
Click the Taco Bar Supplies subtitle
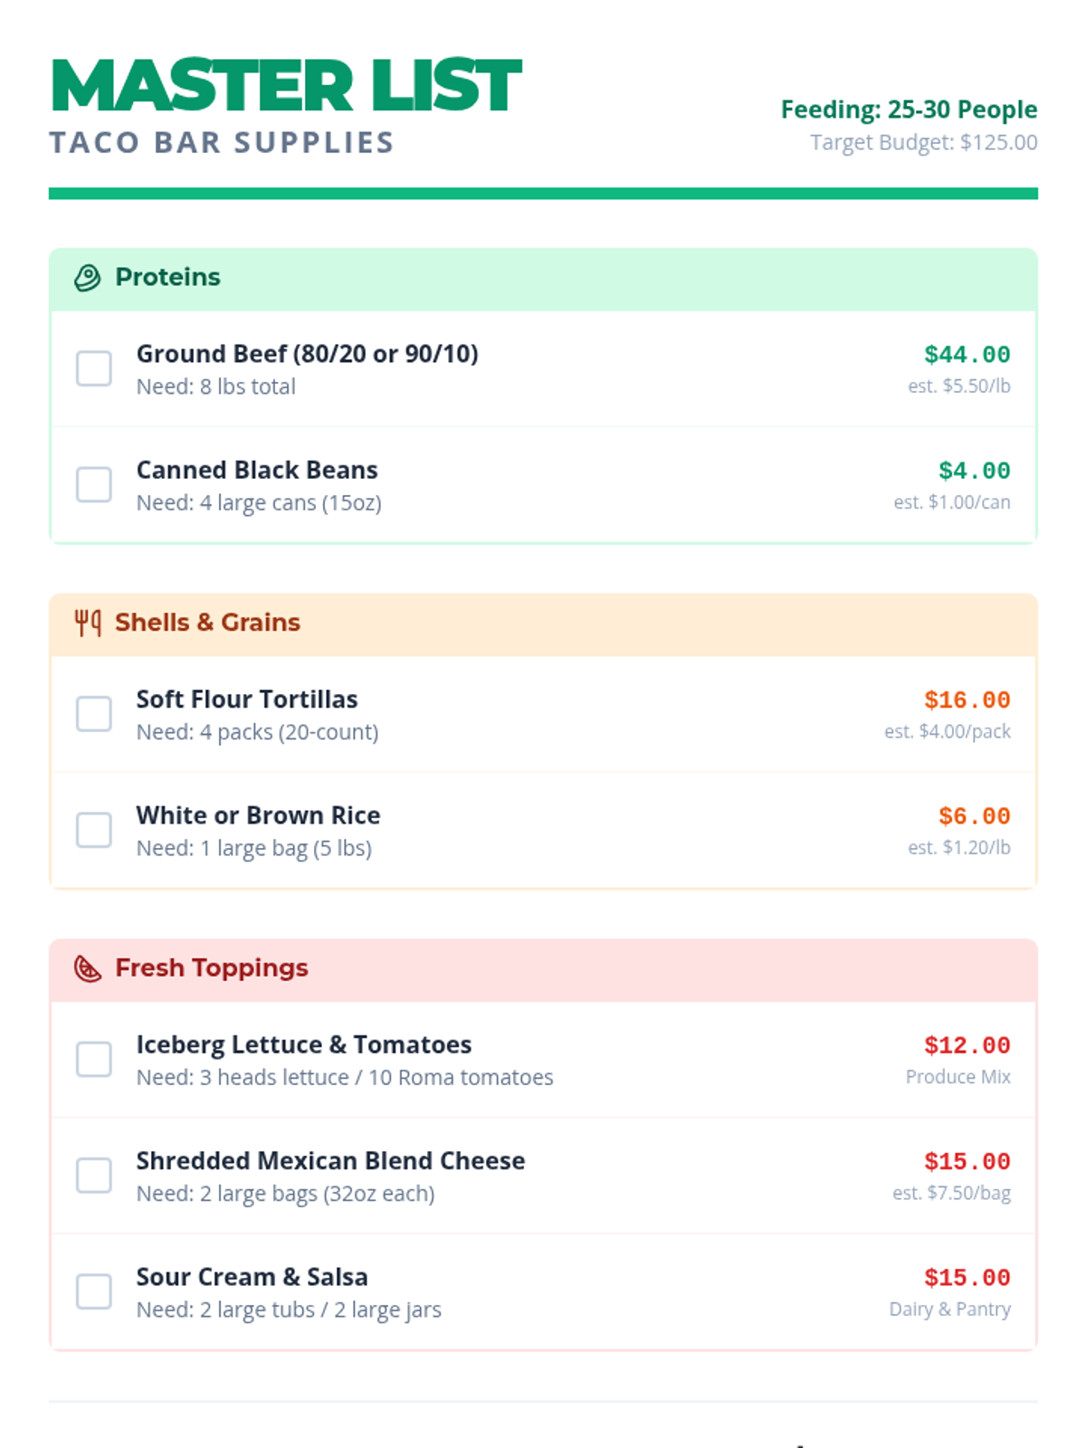(x=222, y=143)
